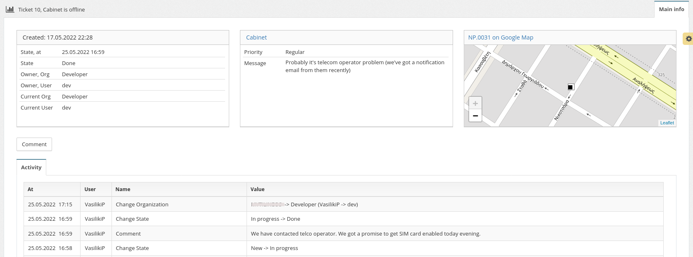The height and width of the screenshot is (257, 693).
Task: Select the Activity tab
Action: 31,167
